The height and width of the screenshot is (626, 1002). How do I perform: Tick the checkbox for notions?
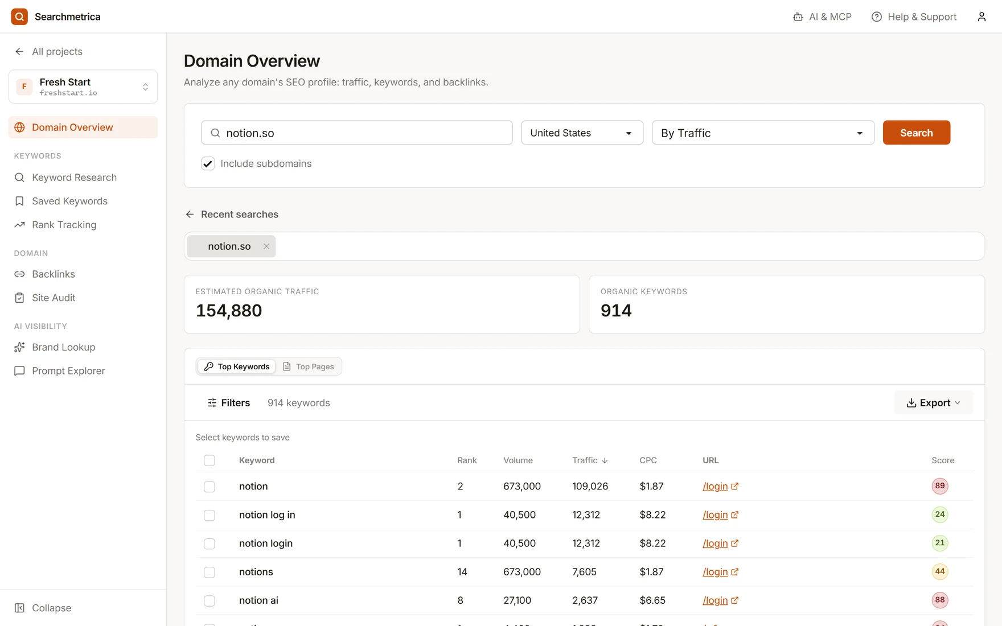tap(210, 572)
